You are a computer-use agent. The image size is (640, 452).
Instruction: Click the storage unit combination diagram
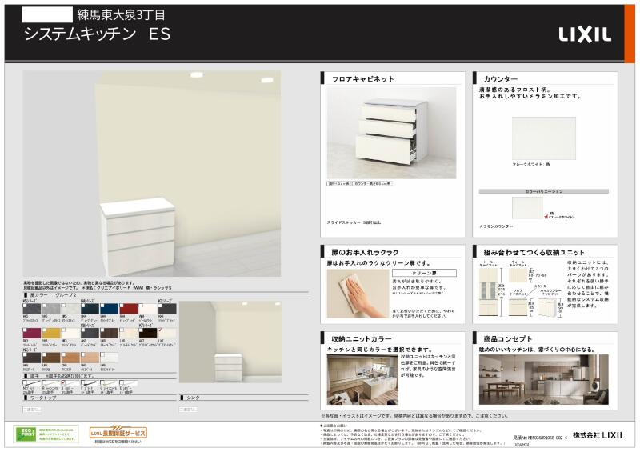pos(522,289)
